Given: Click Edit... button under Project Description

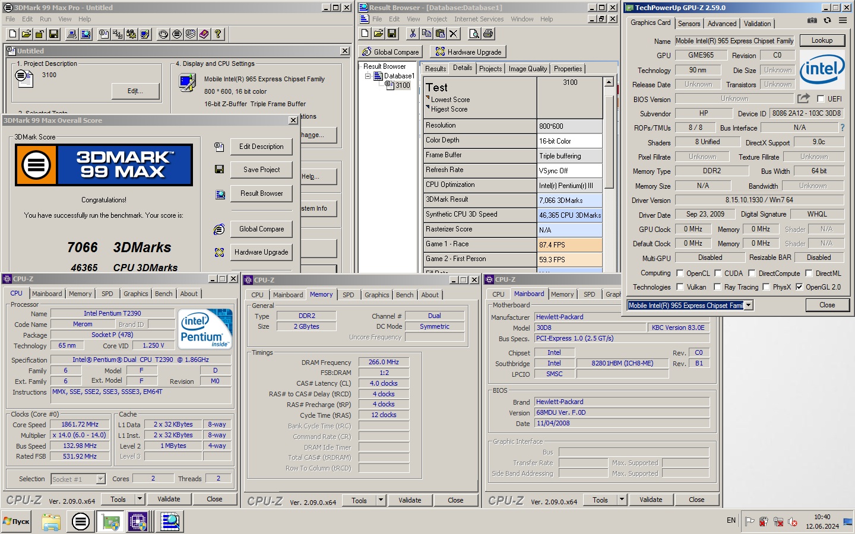Looking at the screenshot, I should click(135, 91).
